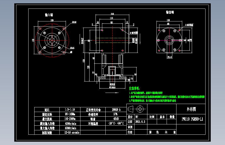Click the '123' vertical dimension
Viewport: 225px width, 145px height.
tap(88, 67)
